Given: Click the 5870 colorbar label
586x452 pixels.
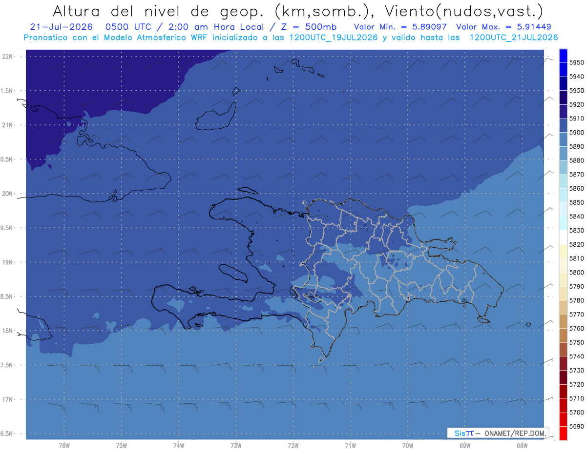Looking at the screenshot, I should [x=576, y=175].
